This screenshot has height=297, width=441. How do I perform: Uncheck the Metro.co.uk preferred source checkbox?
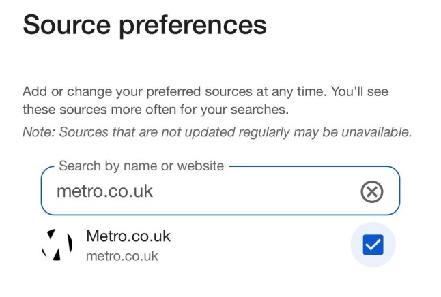point(373,245)
